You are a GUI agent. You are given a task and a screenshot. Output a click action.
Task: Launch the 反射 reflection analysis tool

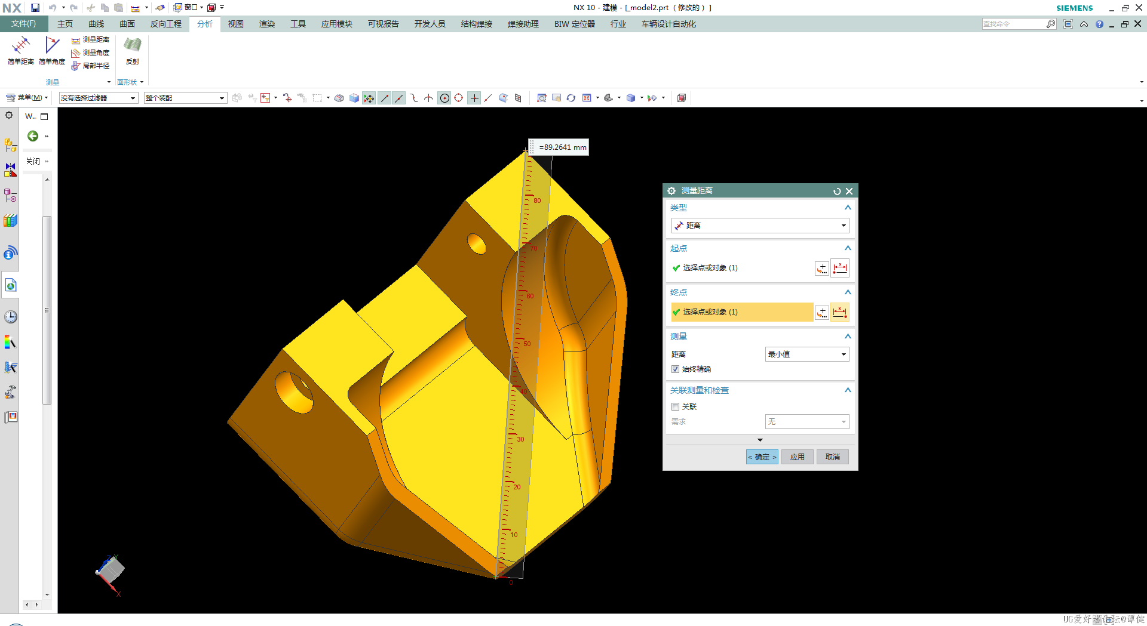133,51
